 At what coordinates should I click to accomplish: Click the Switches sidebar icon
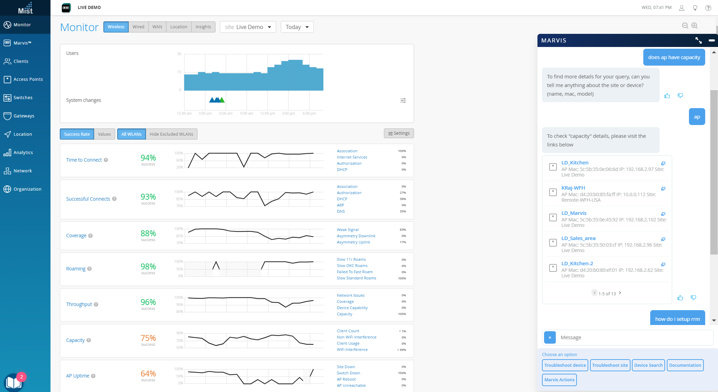(x=7, y=98)
